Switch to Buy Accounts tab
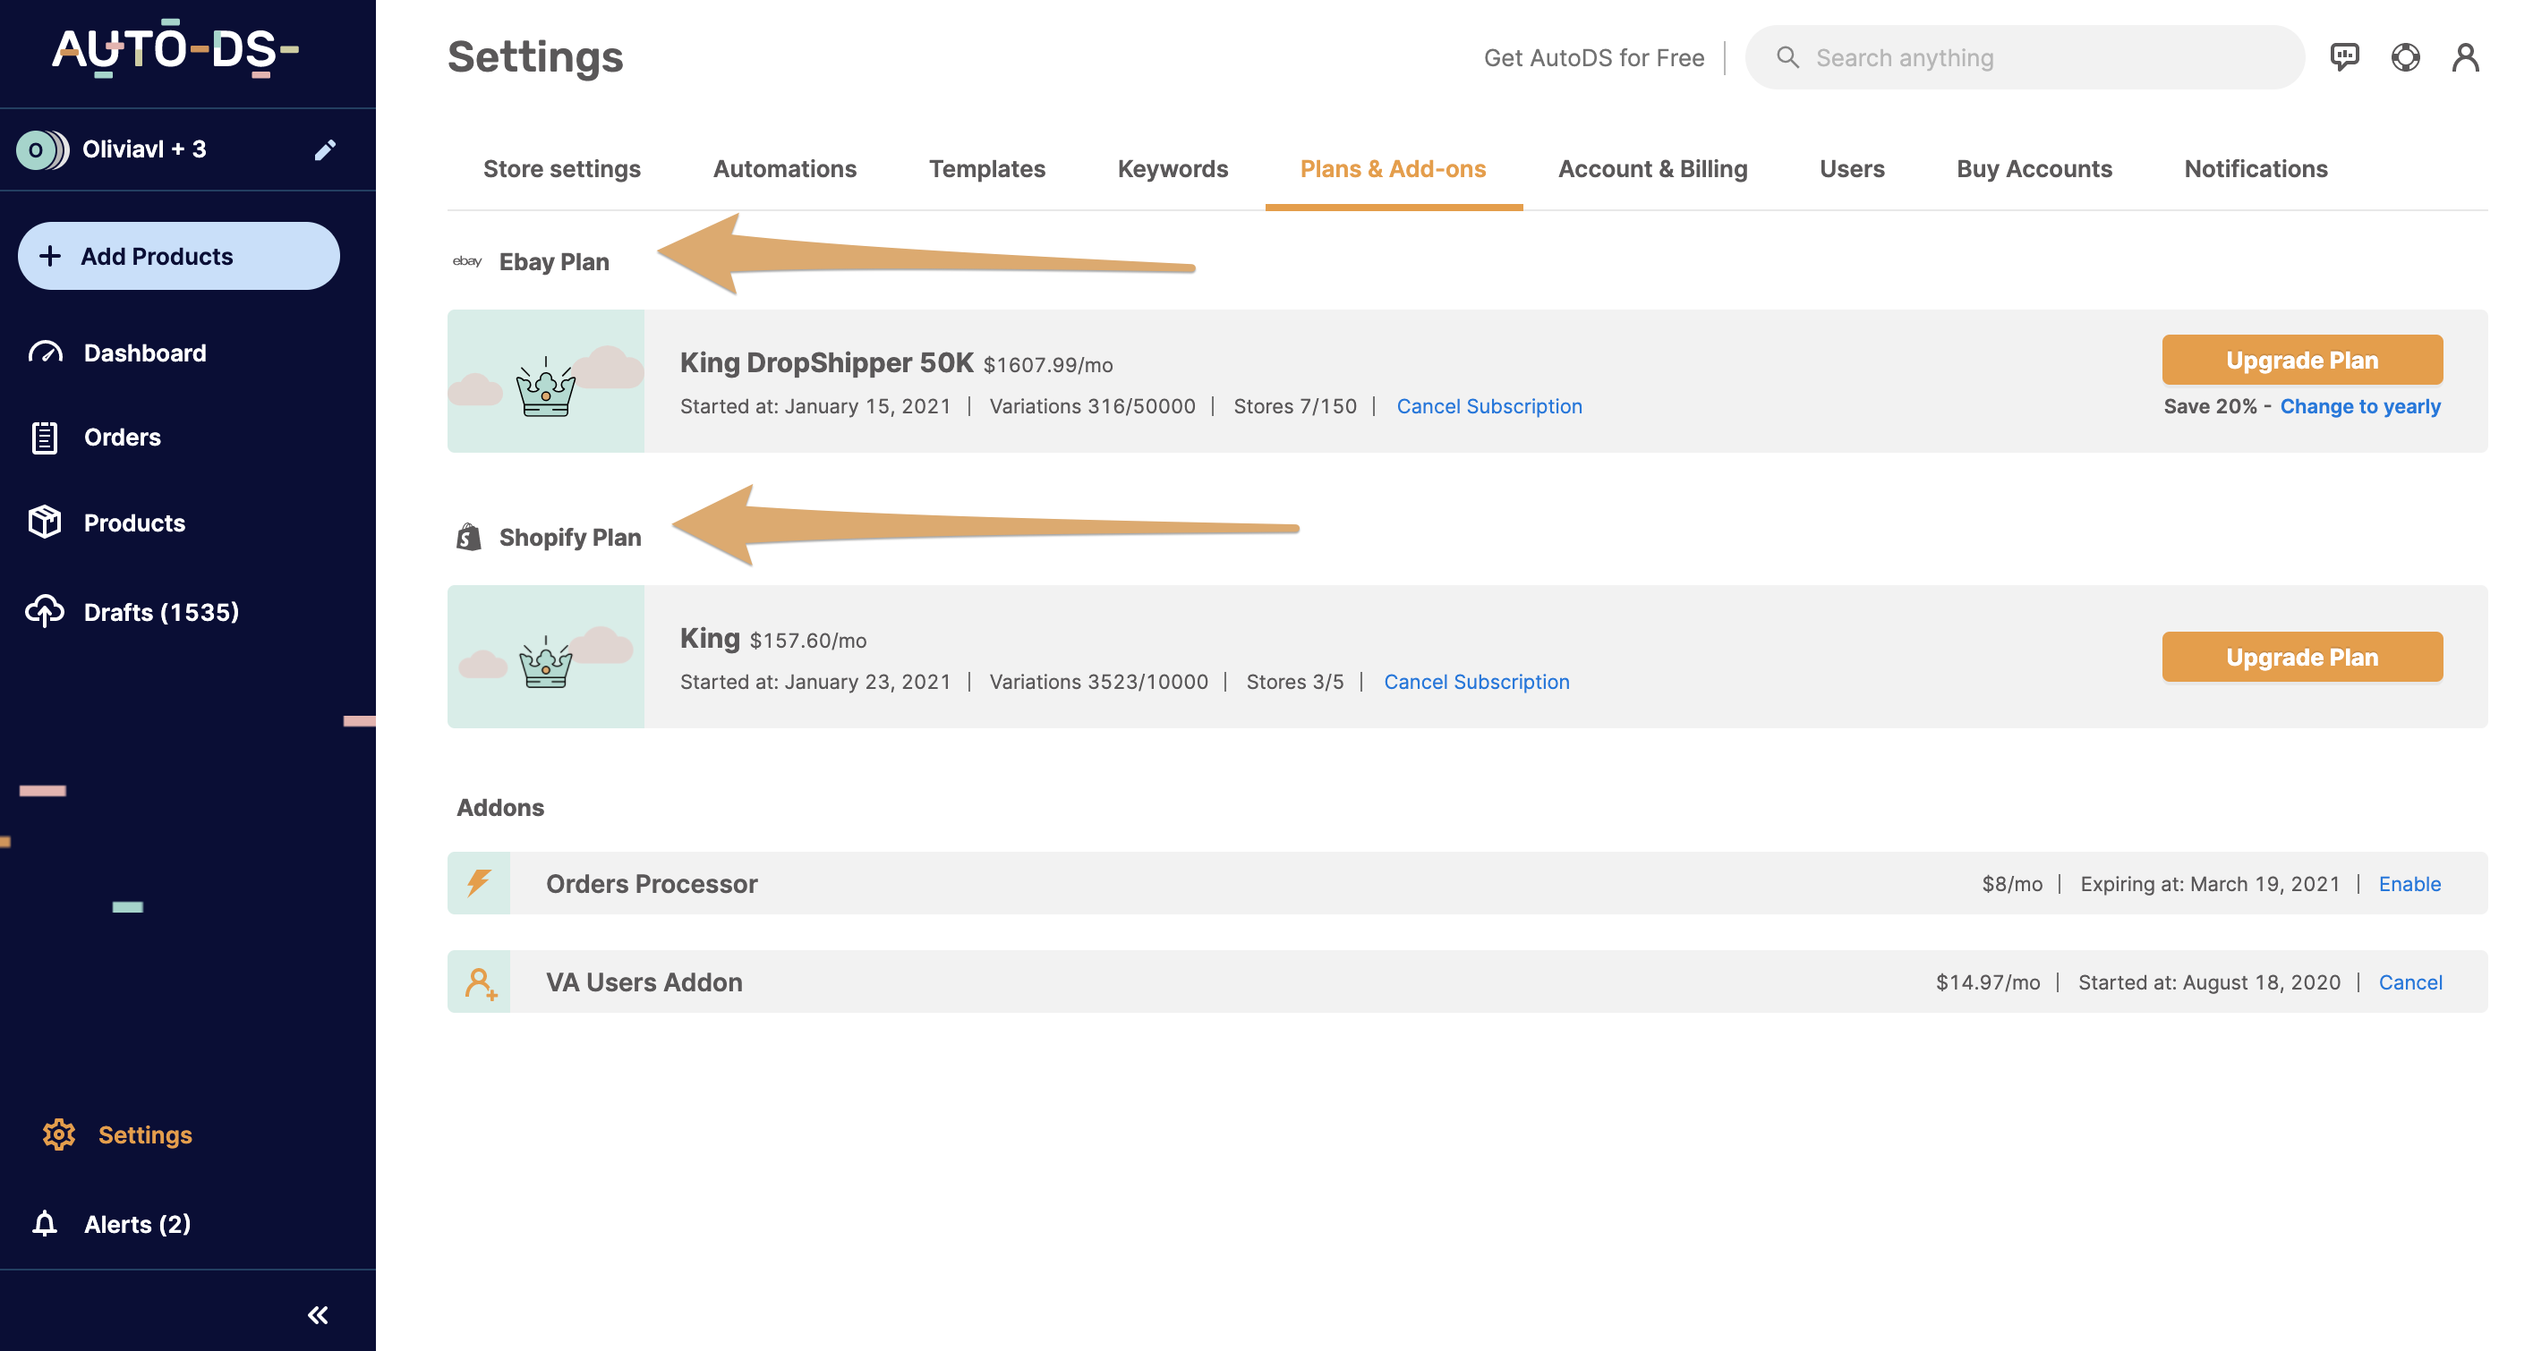 tap(2034, 168)
